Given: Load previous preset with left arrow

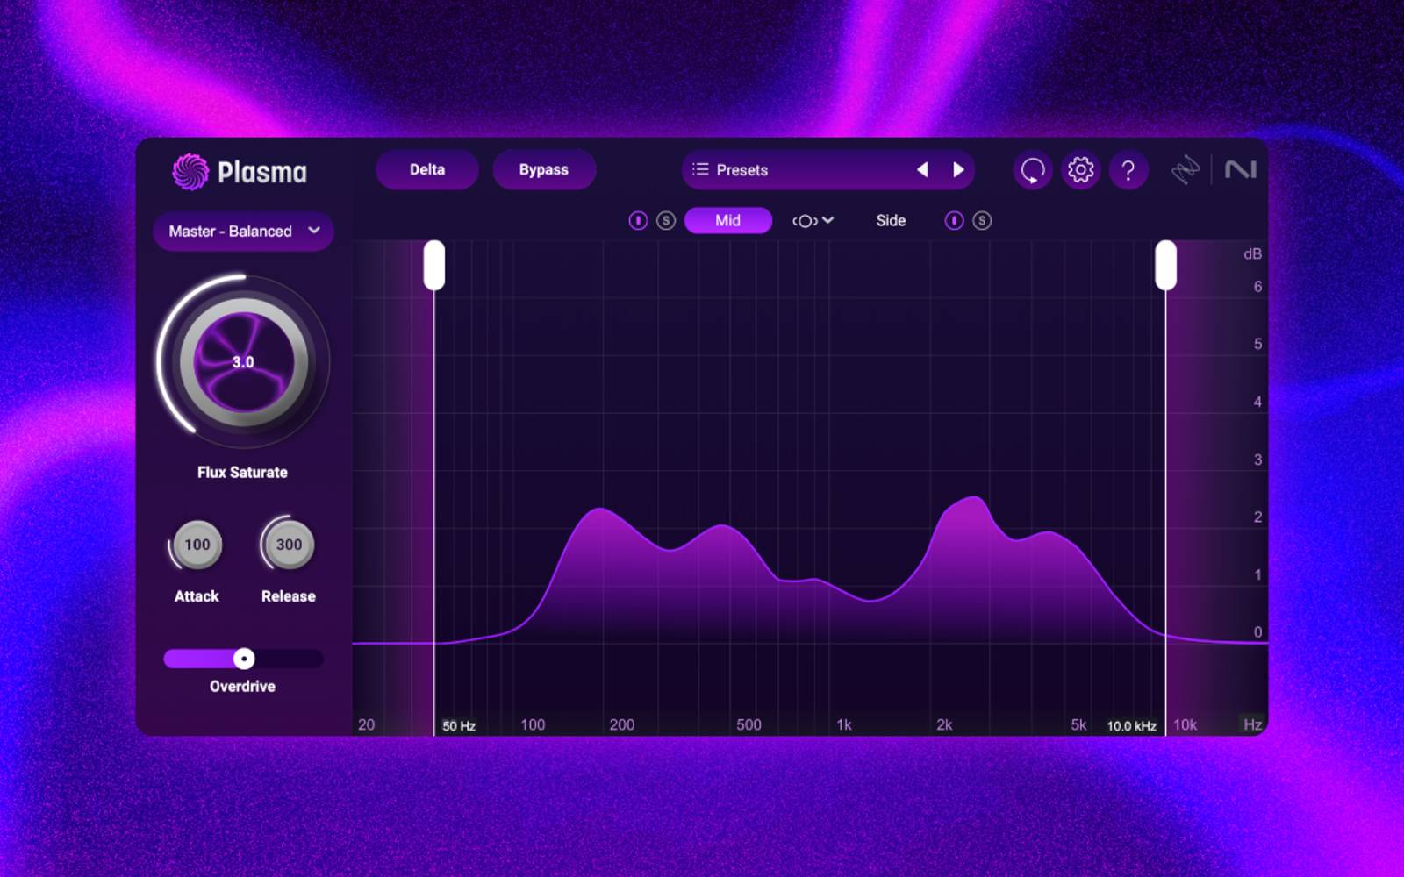Looking at the screenshot, I should pyautogui.click(x=922, y=169).
